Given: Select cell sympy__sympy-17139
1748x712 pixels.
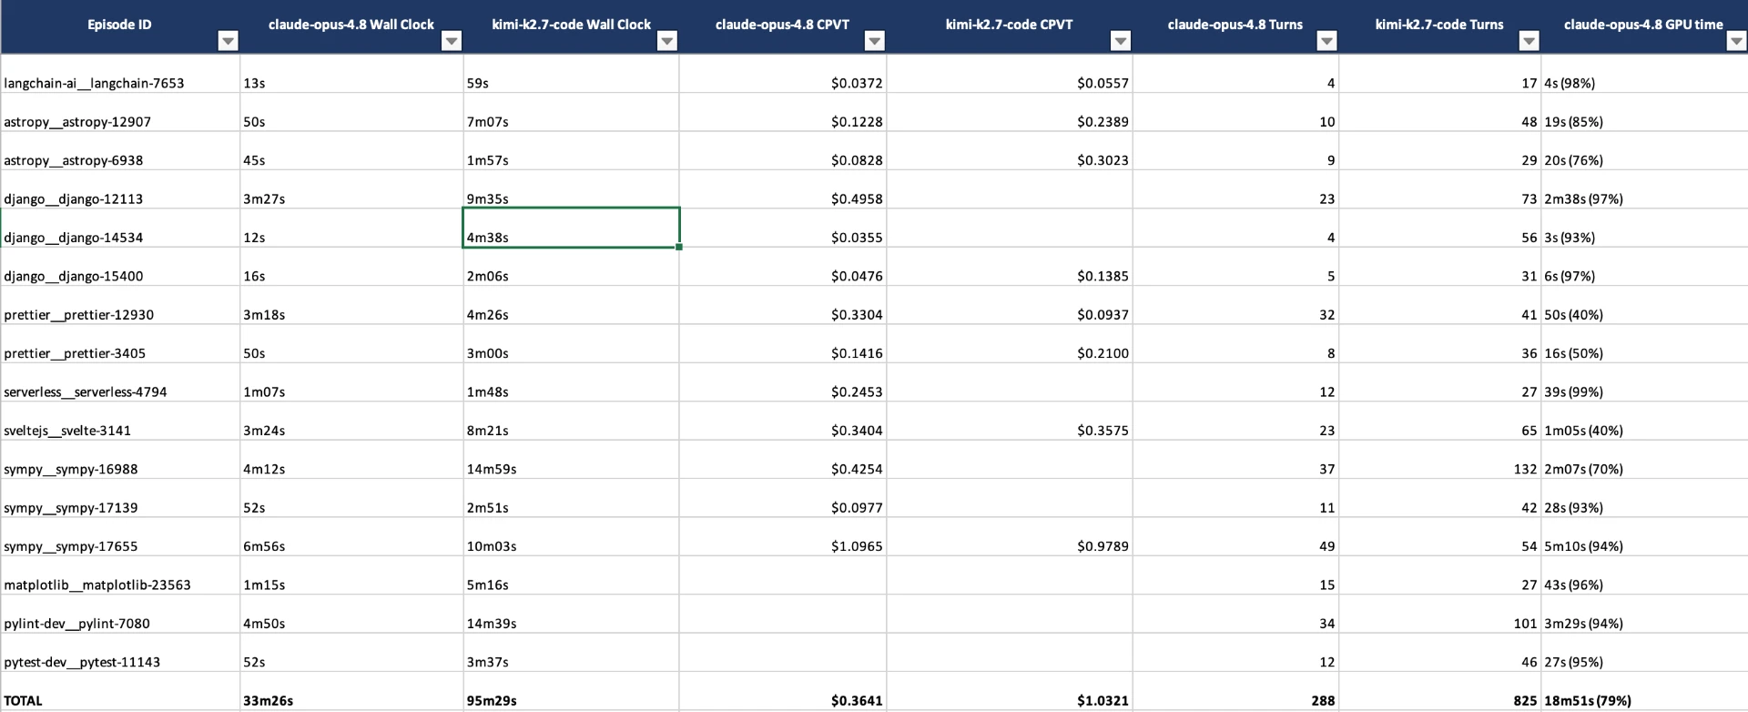Looking at the screenshot, I should coord(120,498).
